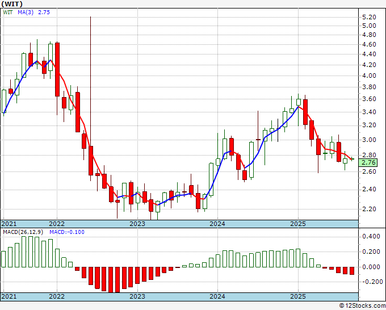Click the MA value 2.75
This screenshot has height=310, width=386.
tap(44, 12)
